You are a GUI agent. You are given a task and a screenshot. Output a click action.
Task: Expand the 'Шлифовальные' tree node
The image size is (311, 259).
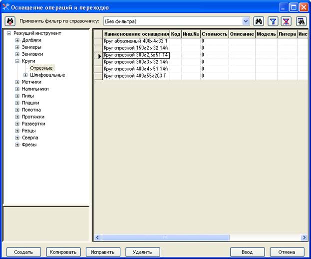tap(25, 75)
